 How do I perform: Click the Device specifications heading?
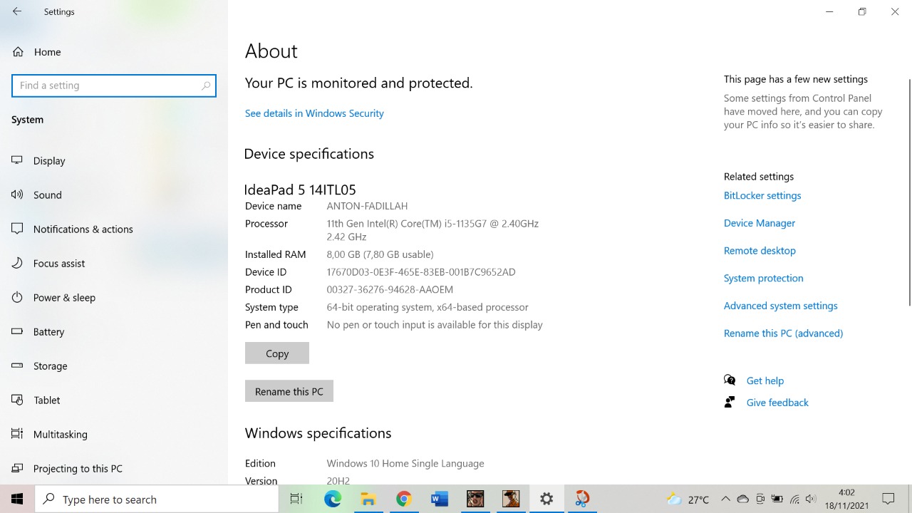point(309,154)
